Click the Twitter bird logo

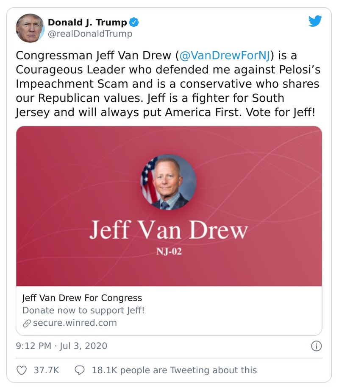coord(315,21)
